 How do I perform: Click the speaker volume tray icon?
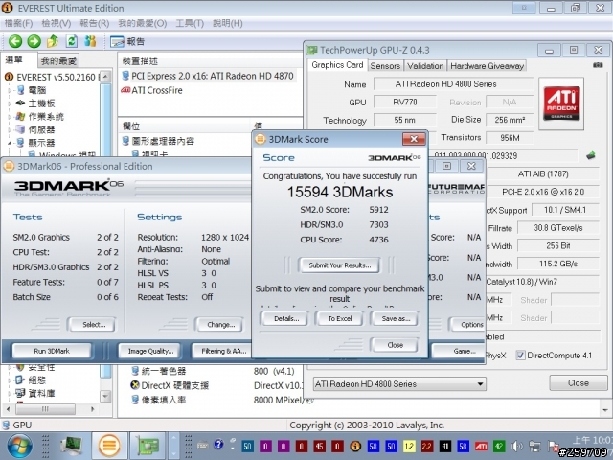(x=516, y=446)
